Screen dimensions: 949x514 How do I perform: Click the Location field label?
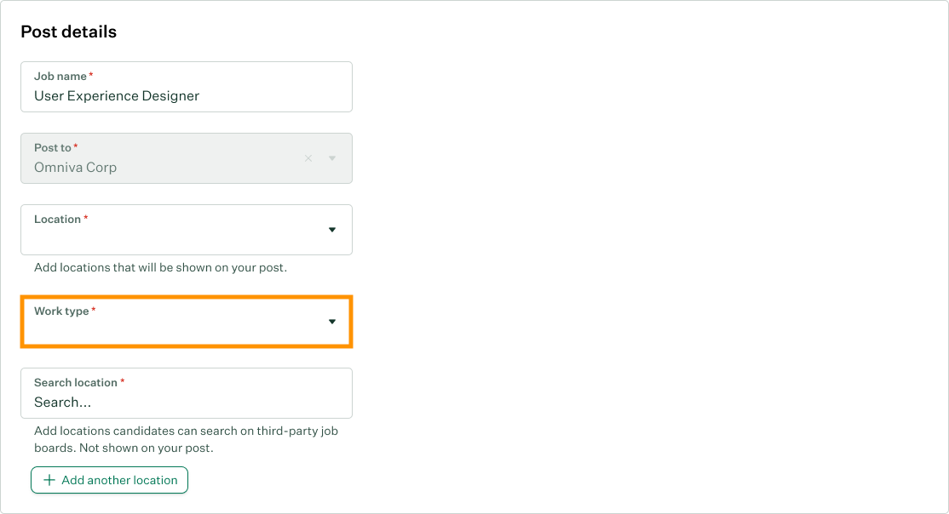click(x=57, y=220)
